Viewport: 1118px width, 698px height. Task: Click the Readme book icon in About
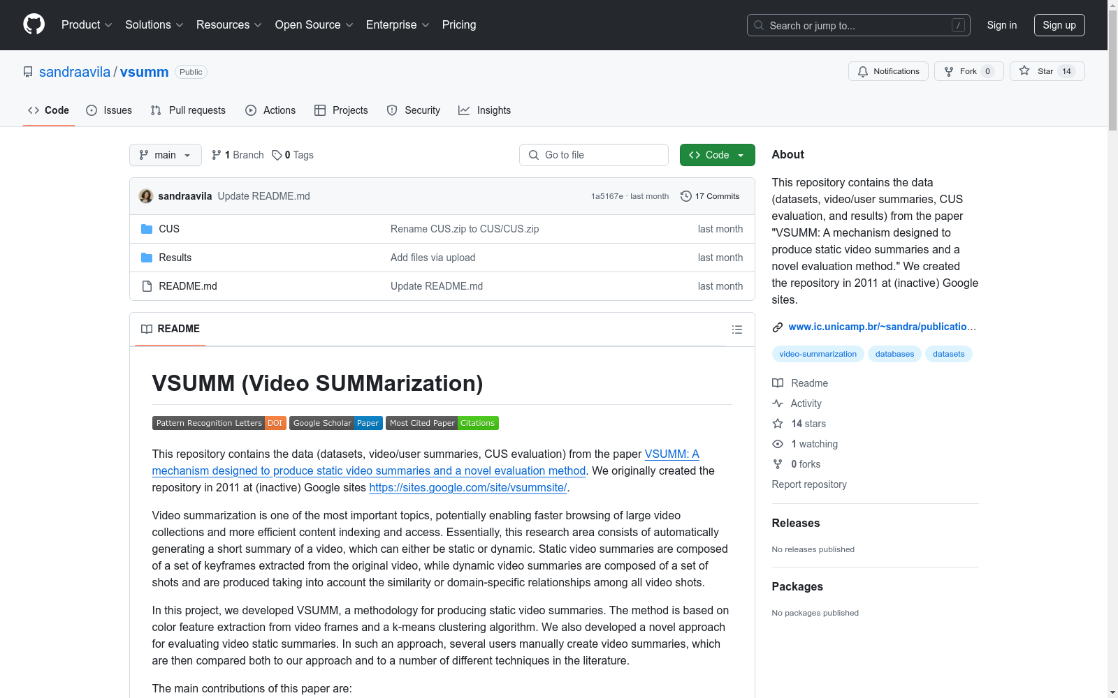(778, 383)
